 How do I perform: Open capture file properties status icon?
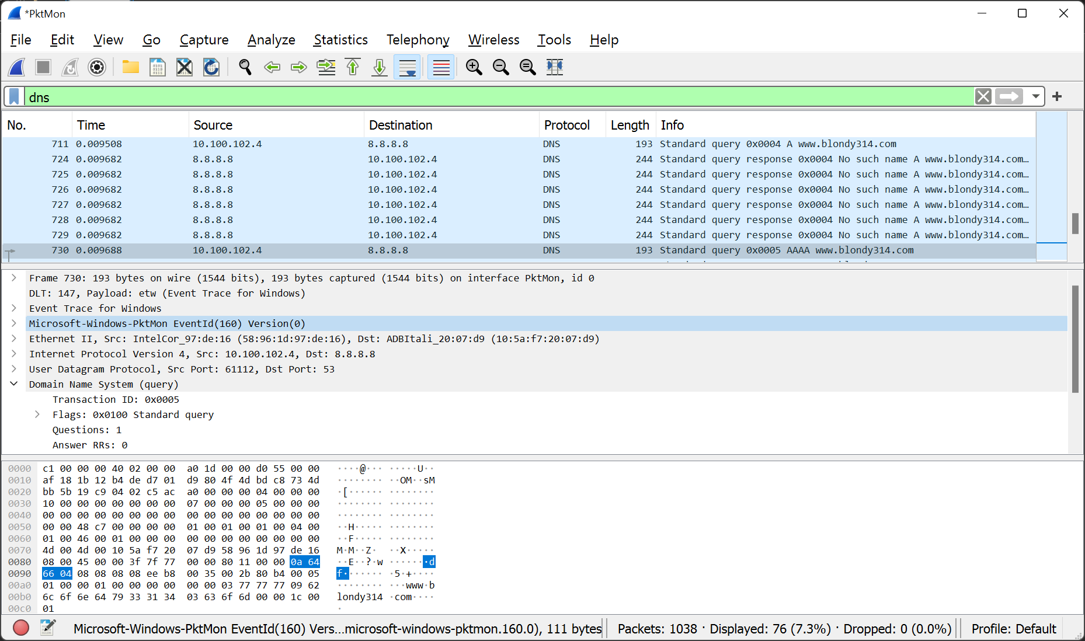(x=48, y=628)
